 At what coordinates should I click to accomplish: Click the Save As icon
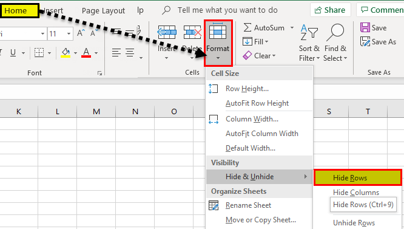point(365,41)
